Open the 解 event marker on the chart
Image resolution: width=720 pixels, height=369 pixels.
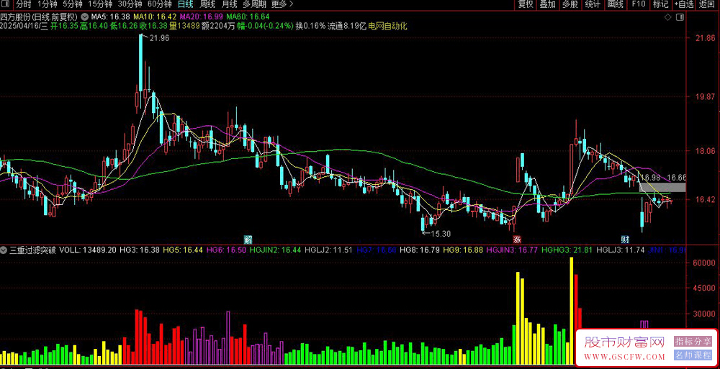click(248, 239)
